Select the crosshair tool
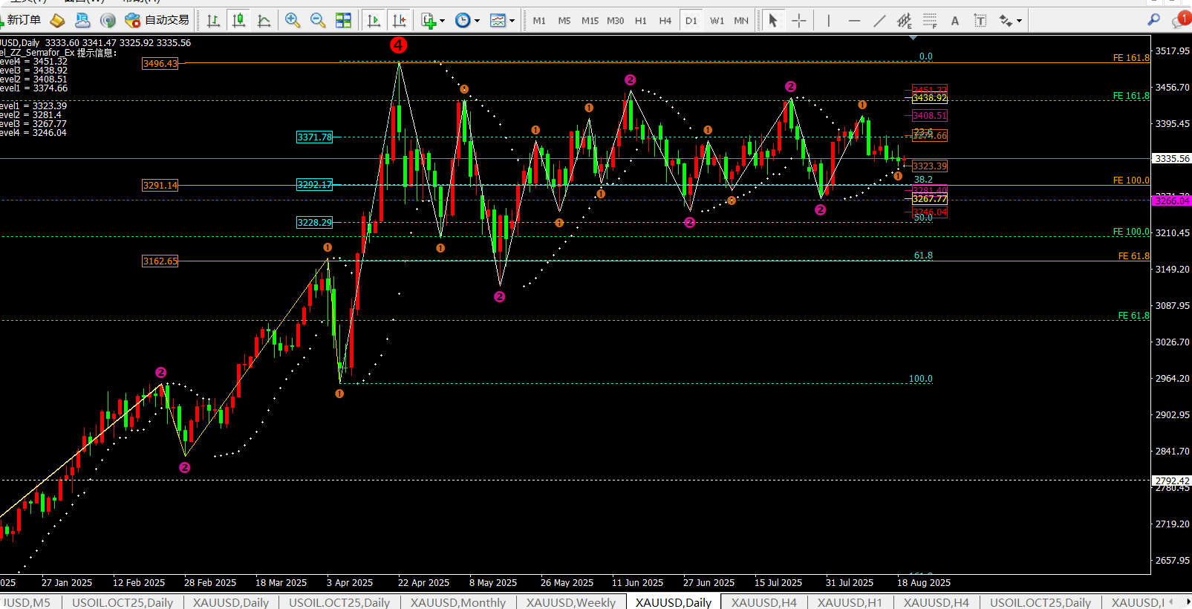Screen dimensions: 1192x609 pos(798,21)
